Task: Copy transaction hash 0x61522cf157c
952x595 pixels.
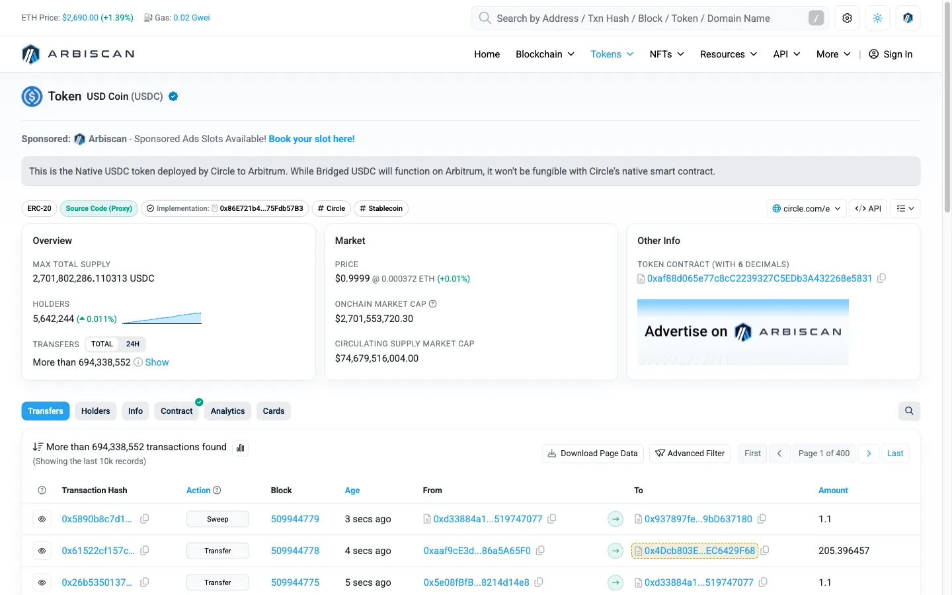Action: (x=144, y=551)
